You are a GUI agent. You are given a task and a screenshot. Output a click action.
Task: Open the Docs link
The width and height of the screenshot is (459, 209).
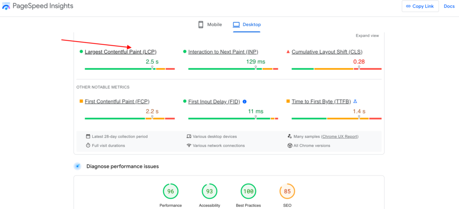point(449,6)
